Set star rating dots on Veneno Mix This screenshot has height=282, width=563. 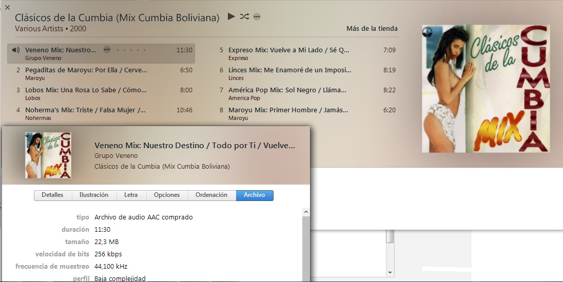pyautogui.click(x=131, y=50)
